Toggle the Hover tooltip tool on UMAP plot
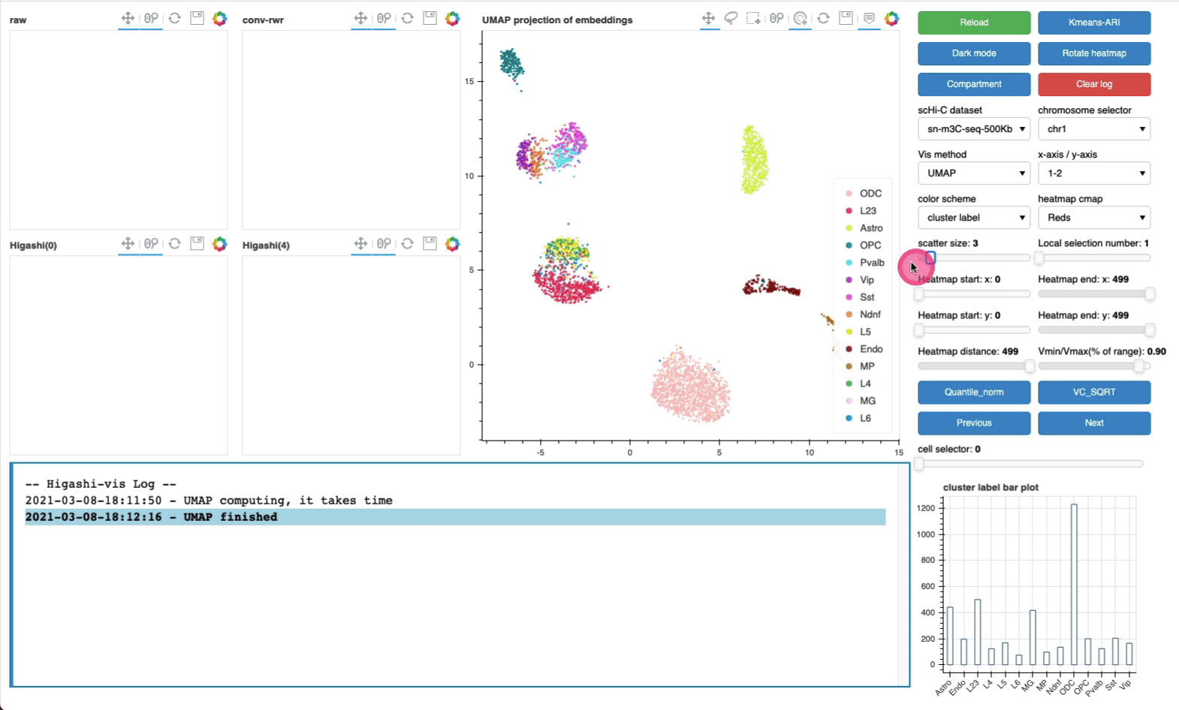Image resolution: width=1179 pixels, height=710 pixels. (869, 18)
